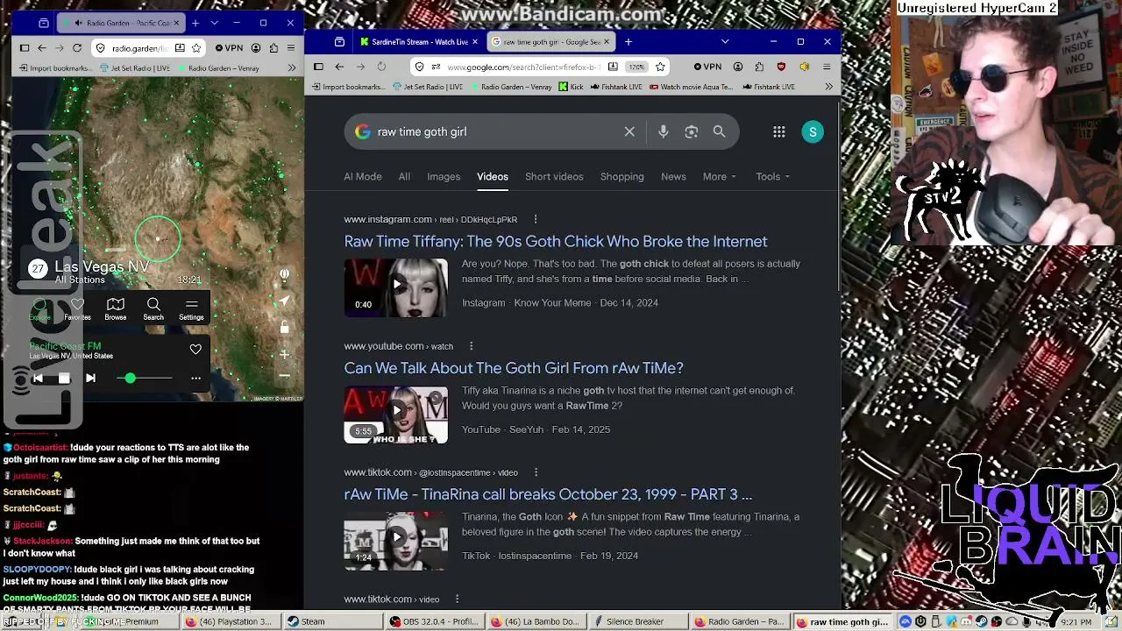Switch to the AI Mode tab
This screenshot has width=1122, height=631.
pos(363,176)
